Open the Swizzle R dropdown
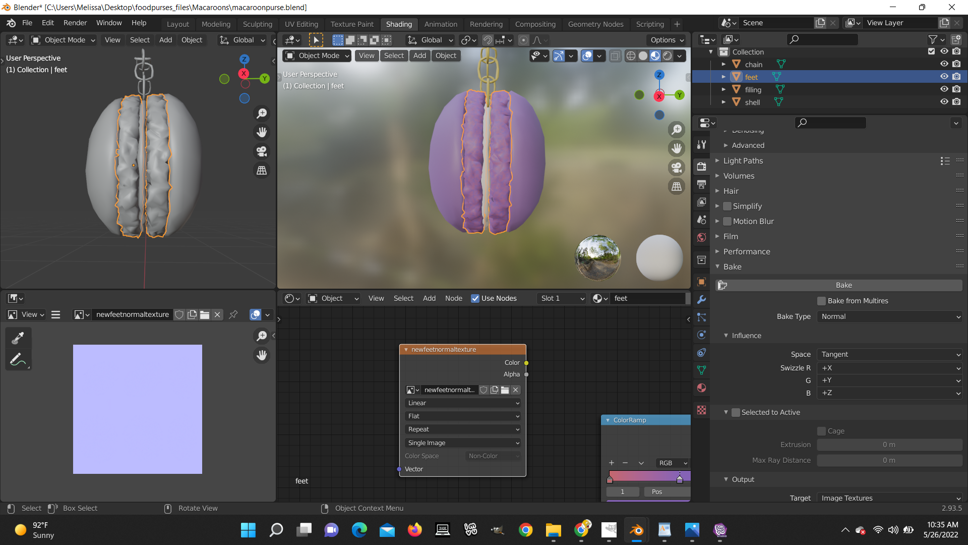This screenshot has height=545, width=968. pyautogui.click(x=890, y=368)
